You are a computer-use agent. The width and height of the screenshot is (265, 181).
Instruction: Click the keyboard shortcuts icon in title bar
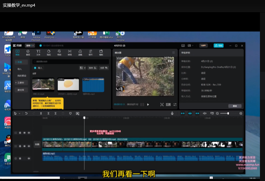point(183,46)
